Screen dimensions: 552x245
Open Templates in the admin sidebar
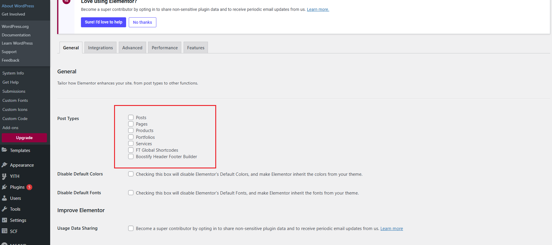pyautogui.click(x=20, y=150)
